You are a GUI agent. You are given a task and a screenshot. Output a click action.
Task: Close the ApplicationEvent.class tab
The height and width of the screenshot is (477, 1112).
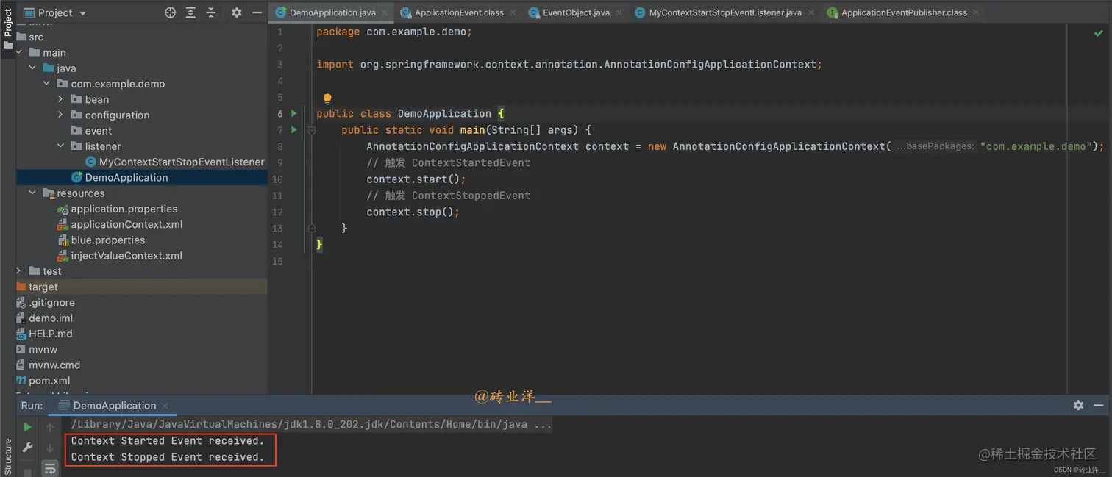(x=513, y=12)
